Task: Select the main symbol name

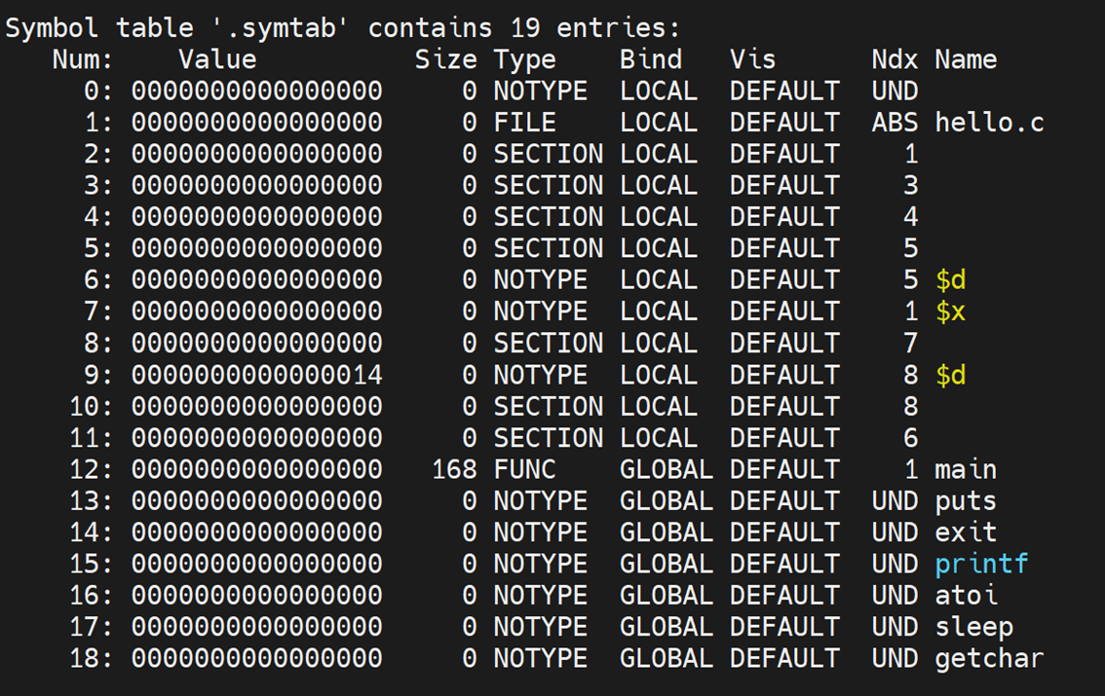Action: (966, 470)
